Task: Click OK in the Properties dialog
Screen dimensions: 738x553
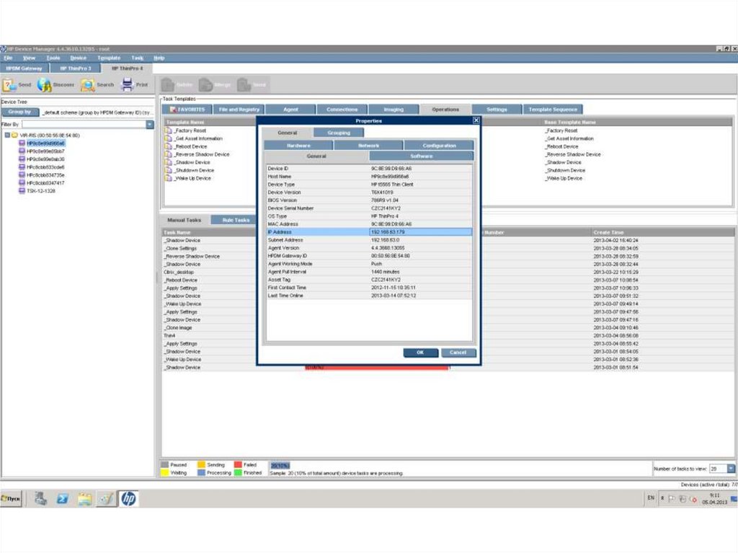Action: [420, 353]
